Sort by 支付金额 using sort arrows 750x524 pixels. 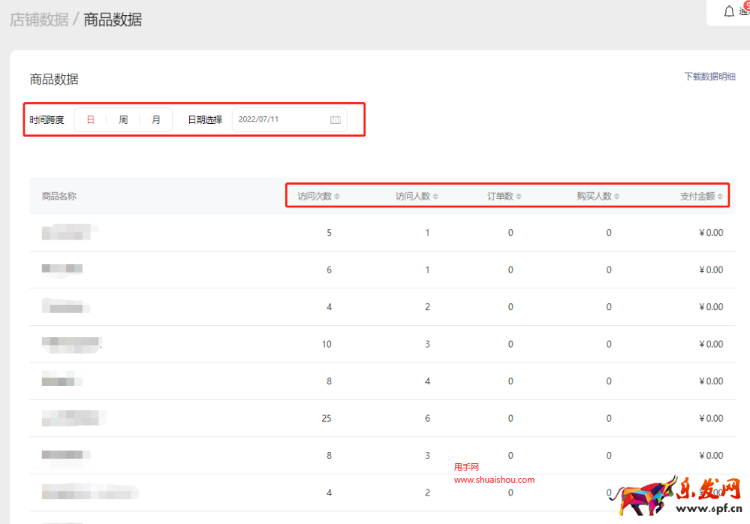(720, 197)
